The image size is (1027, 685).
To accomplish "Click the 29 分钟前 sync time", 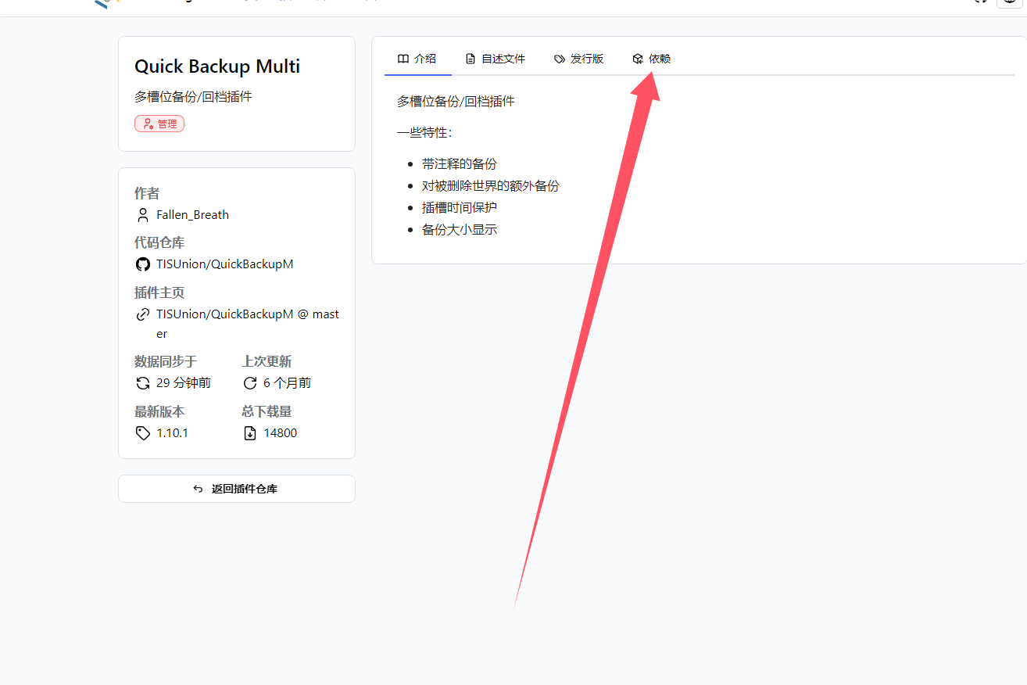I will (x=184, y=383).
